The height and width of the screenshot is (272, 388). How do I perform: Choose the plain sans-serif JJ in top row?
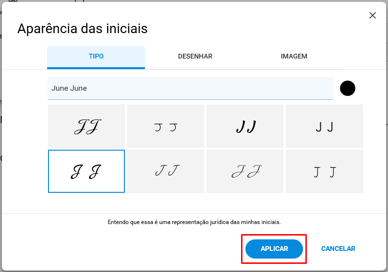tap(325, 126)
